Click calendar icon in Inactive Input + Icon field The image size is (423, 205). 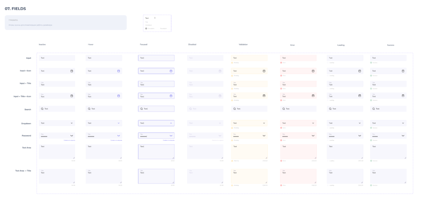[71, 71]
